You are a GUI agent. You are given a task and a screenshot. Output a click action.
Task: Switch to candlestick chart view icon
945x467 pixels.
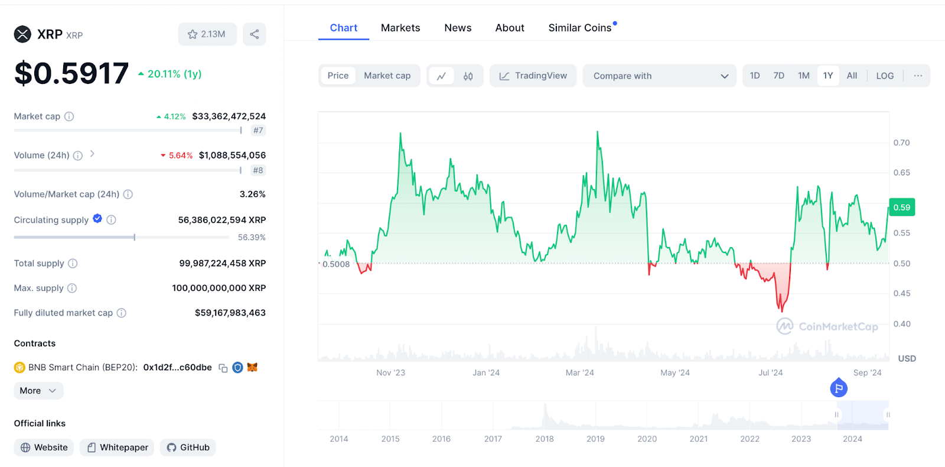coord(468,76)
